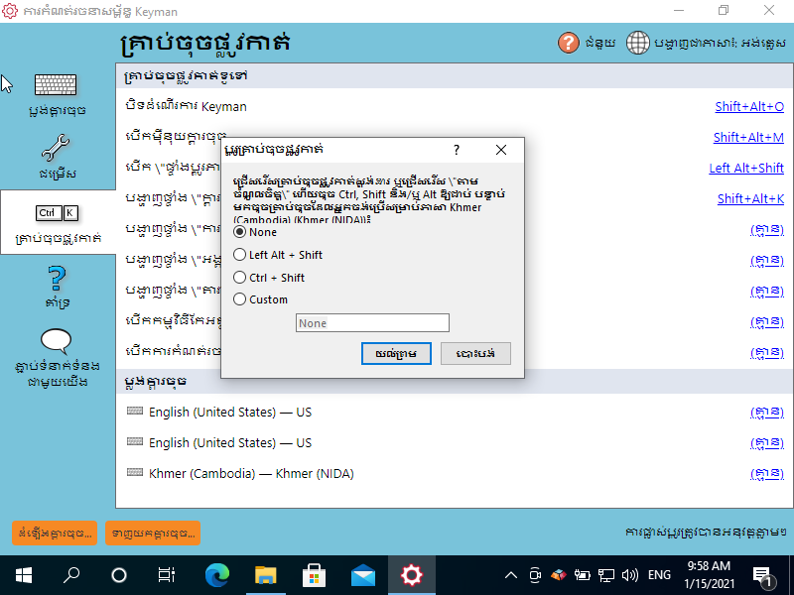Click the right orange download keyboard button

coord(153,534)
